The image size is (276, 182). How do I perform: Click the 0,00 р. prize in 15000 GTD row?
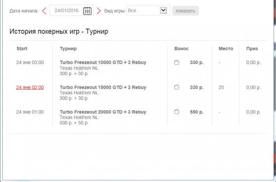(253, 87)
